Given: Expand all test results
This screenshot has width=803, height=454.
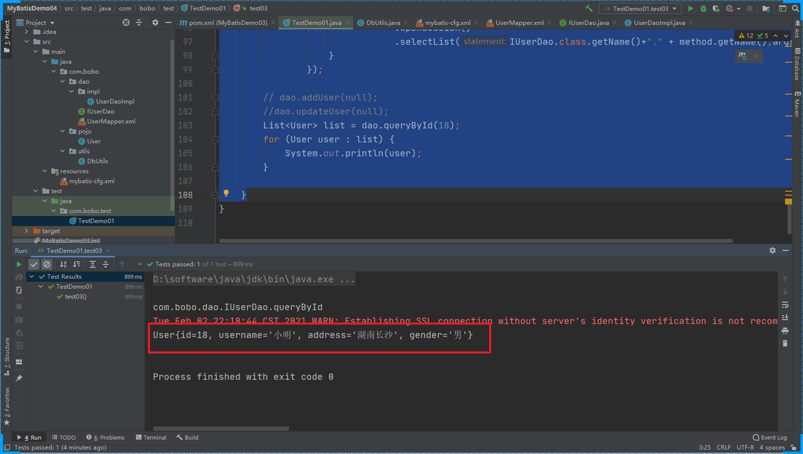Looking at the screenshot, I should point(93,264).
